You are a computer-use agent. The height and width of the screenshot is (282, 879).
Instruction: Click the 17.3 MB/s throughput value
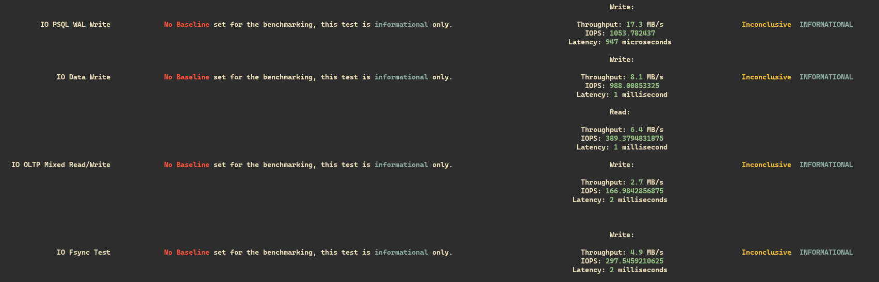click(644, 24)
